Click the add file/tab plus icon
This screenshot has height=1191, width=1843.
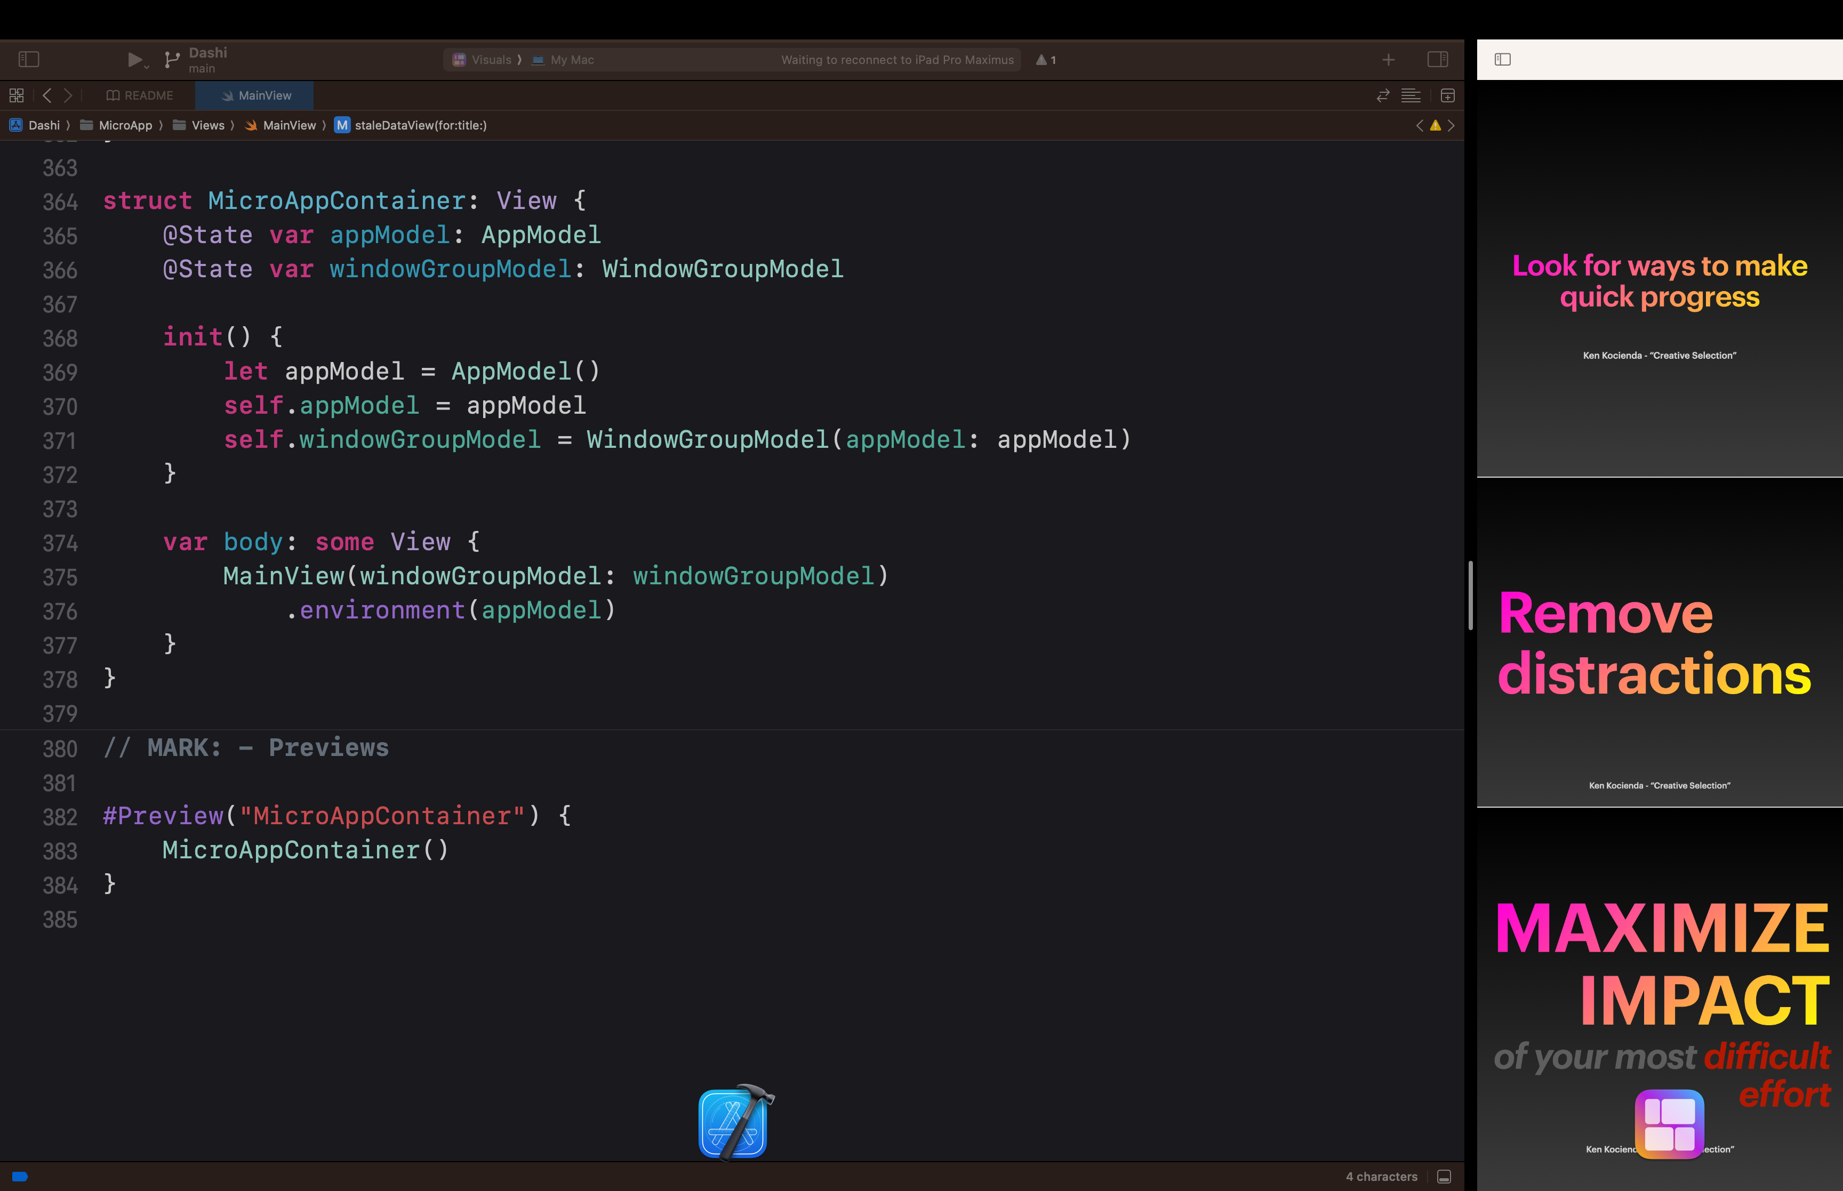pos(1389,59)
